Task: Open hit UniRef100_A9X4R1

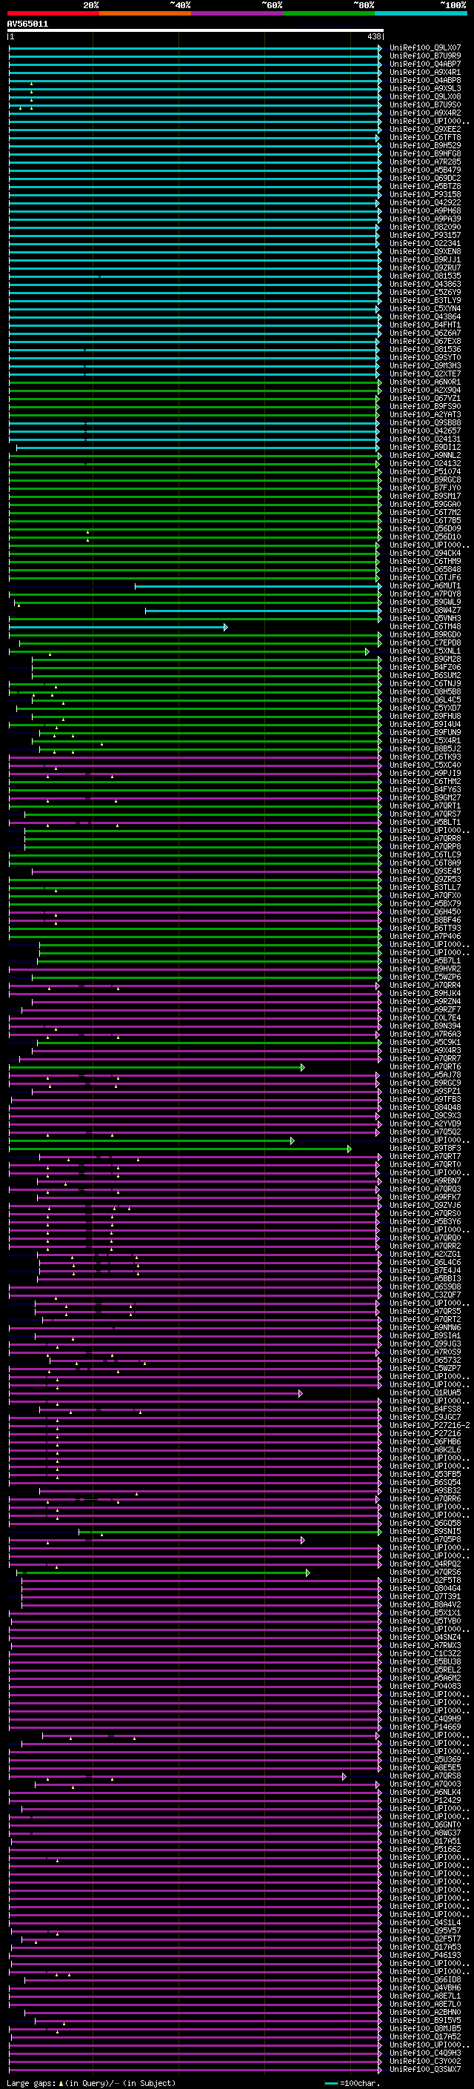Action: click(x=424, y=72)
